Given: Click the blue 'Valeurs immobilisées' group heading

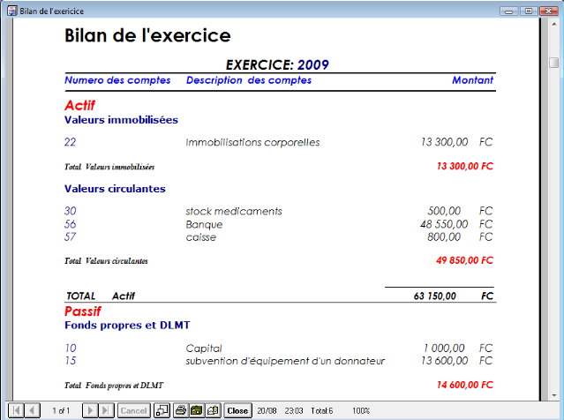Looking at the screenshot, I should [121, 120].
